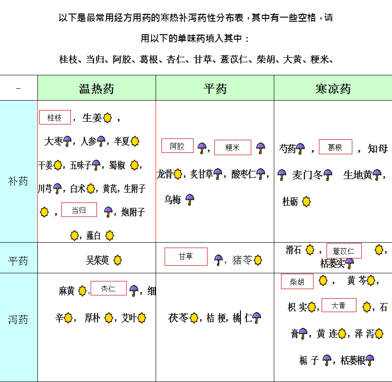Click the sun icon after 茯苓
Screen dimensions: 392x382
pyautogui.click(x=194, y=318)
